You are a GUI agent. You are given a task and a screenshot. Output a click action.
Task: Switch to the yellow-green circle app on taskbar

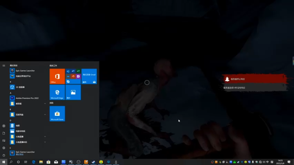point(101,162)
